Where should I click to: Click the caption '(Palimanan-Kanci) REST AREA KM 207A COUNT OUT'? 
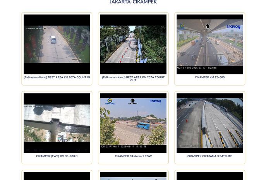(133, 79)
